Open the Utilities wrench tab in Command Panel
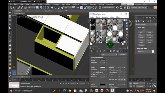 [154, 18]
